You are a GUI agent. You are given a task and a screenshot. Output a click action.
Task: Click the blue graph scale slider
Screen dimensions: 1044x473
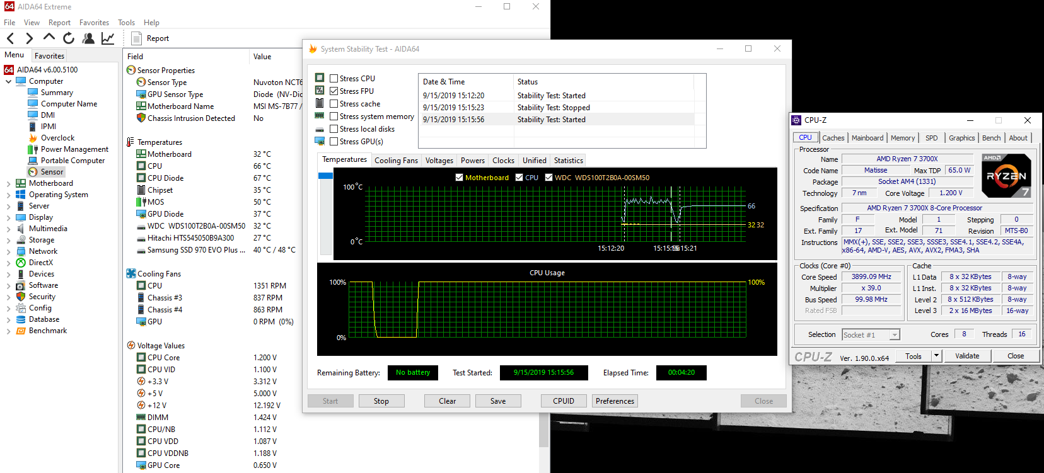pos(325,176)
